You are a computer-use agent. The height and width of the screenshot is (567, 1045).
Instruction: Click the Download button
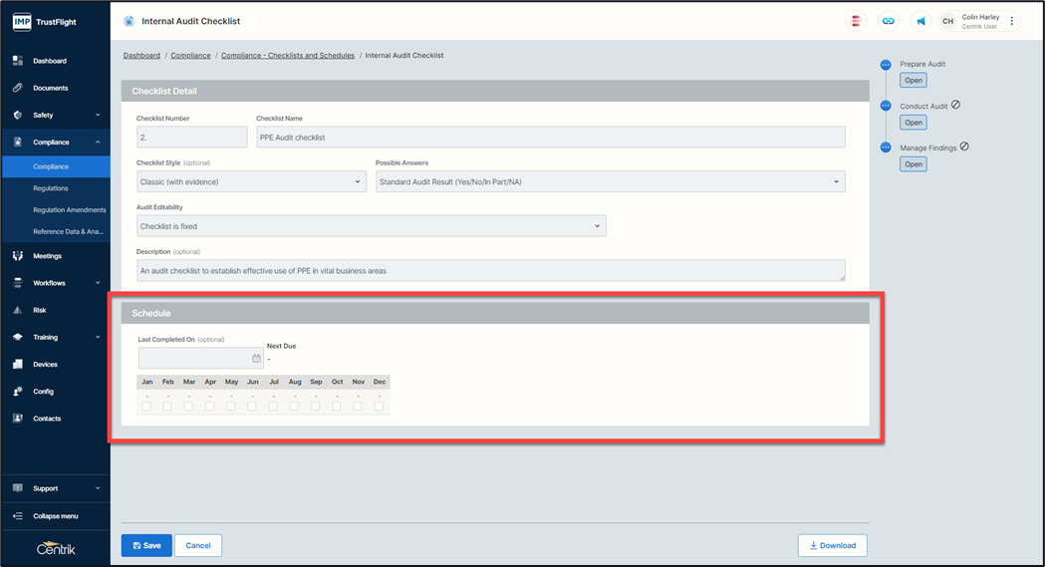(x=832, y=545)
